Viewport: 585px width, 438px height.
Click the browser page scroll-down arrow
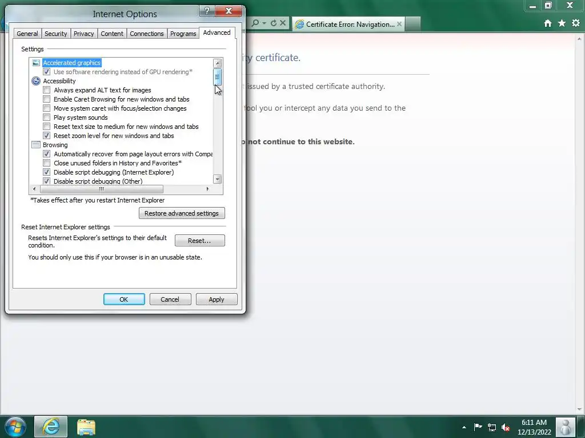579,409
